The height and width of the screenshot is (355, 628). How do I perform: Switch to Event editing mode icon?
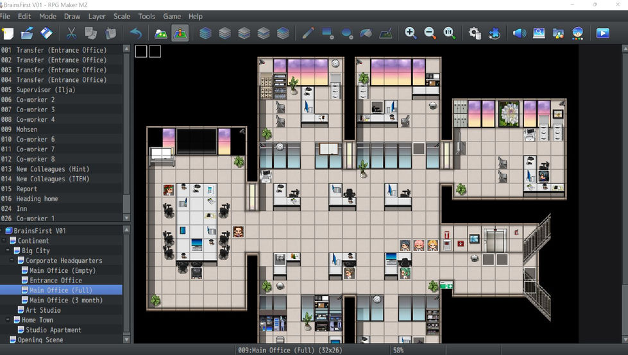pyautogui.click(x=180, y=33)
